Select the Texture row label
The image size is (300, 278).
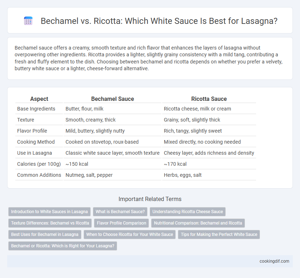click(26, 120)
